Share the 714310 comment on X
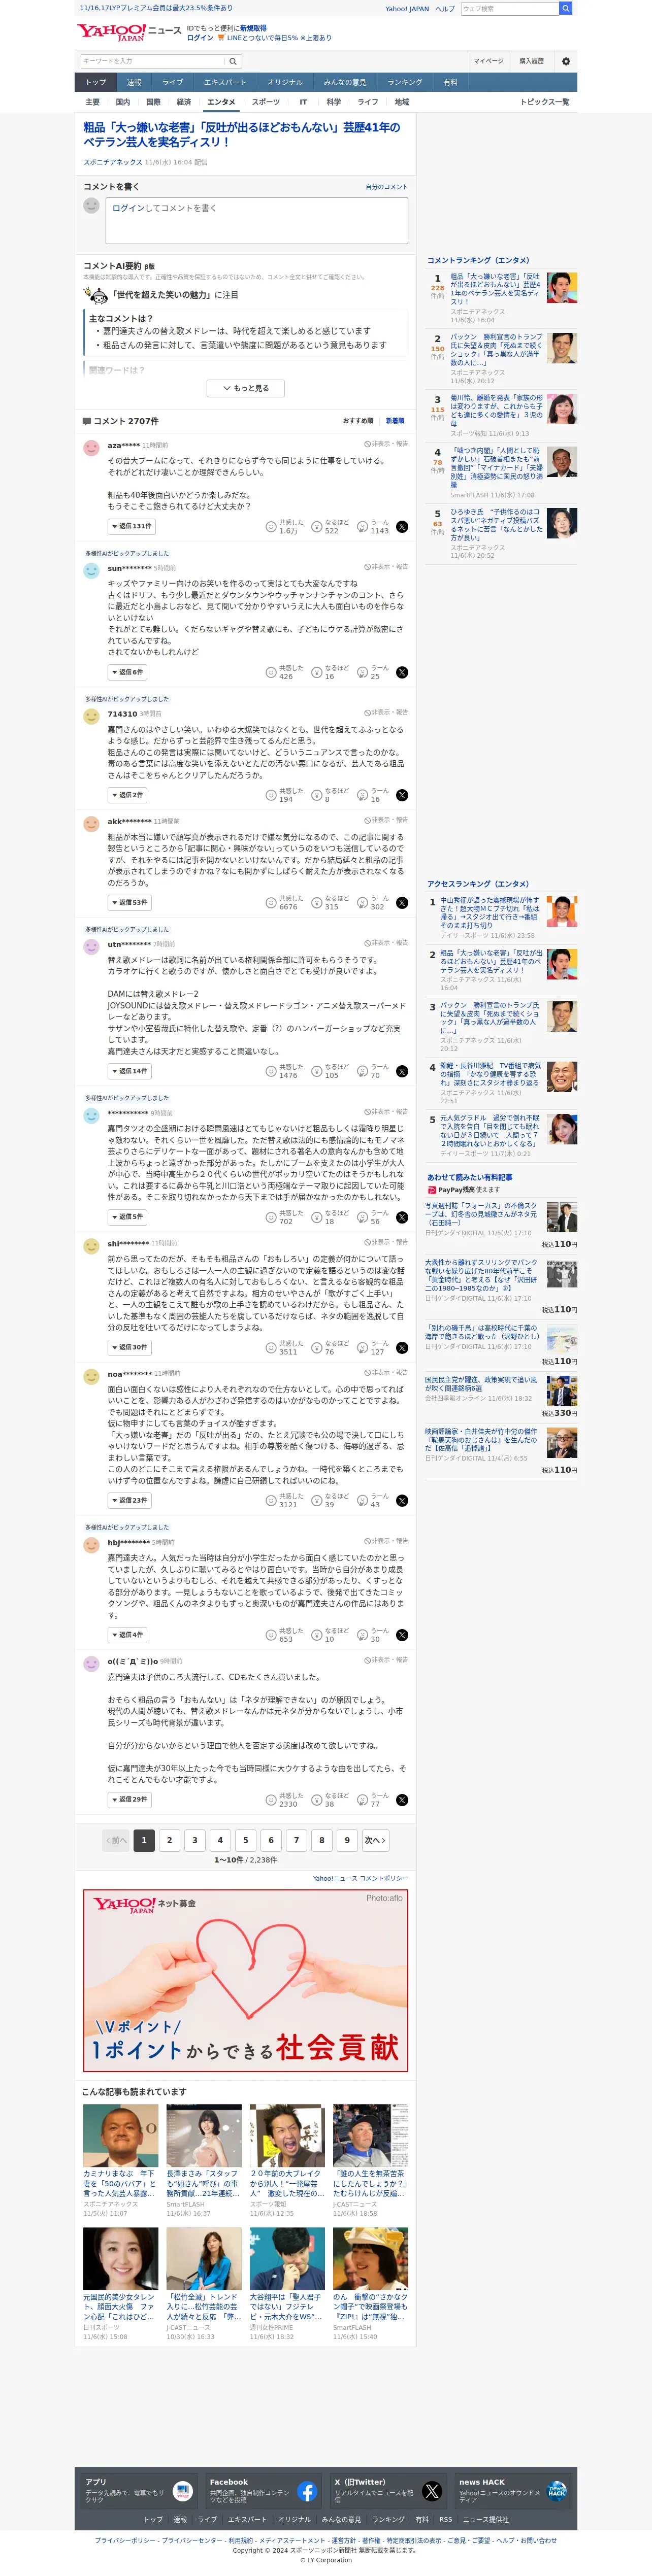The image size is (652, 2576). coord(402,795)
